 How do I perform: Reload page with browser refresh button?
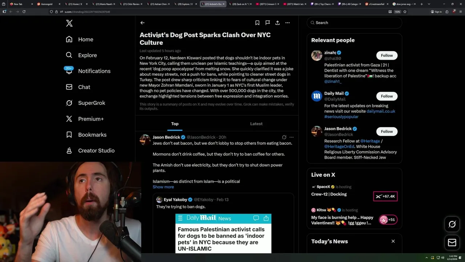click(24, 12)
